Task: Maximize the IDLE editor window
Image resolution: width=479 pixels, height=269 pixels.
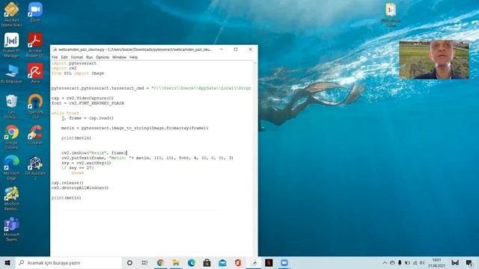Action: coord(236,49)
